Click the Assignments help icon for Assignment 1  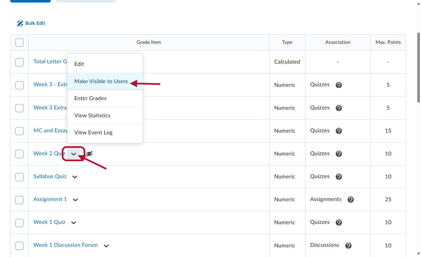pos(351,199)
